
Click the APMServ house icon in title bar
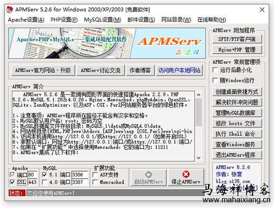[x=9, y=9]
